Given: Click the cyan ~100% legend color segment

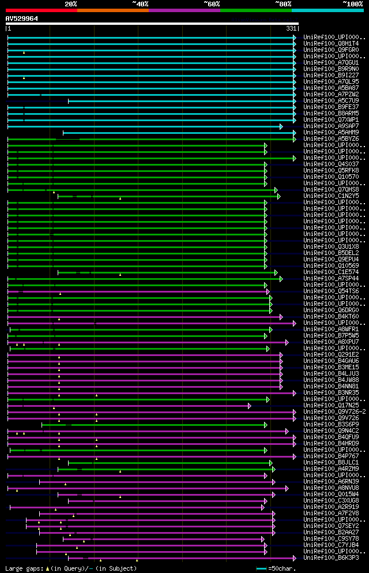Looking at the screenshot, I should (x=327, y=10).
